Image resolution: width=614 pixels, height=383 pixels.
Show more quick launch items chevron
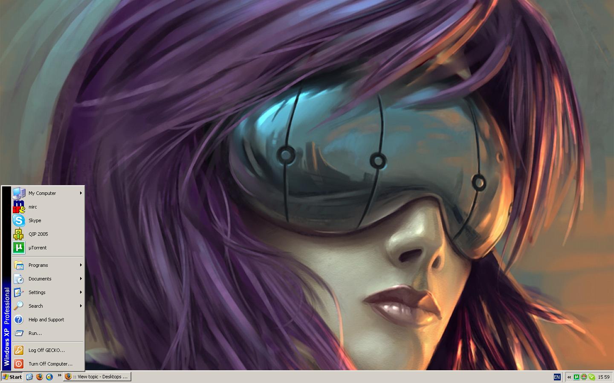click(59, 375)
